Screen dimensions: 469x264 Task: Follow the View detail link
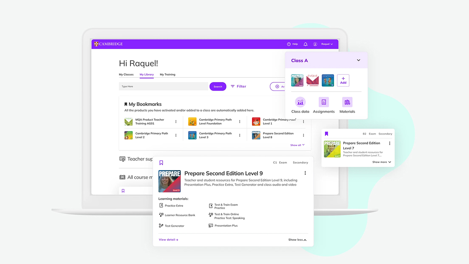point(168,240)
